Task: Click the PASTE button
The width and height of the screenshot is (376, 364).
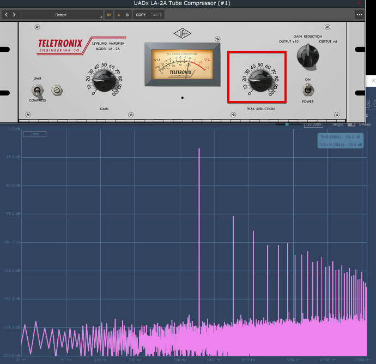Action: [156, 15]
